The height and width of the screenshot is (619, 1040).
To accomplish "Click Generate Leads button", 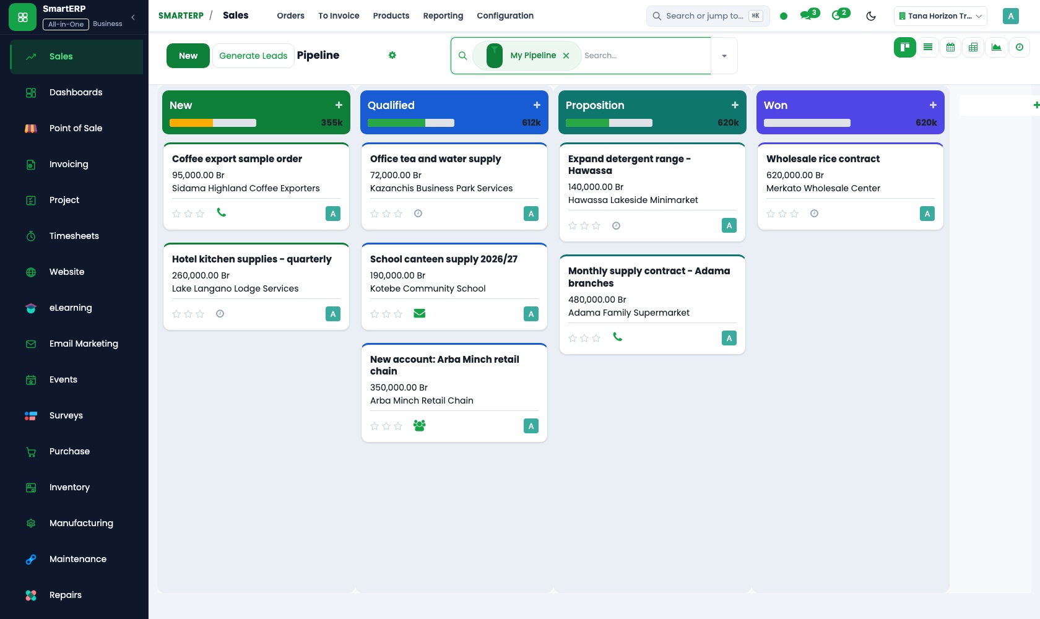I will pos(253,56).
